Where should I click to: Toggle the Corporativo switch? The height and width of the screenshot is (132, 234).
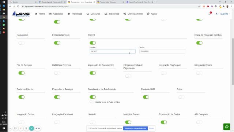(x=22, y=43)
